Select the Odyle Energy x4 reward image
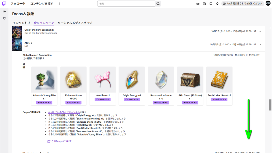The width and height of the screenshot is (272, 153). pyautogui.click(x=132, y=80)
